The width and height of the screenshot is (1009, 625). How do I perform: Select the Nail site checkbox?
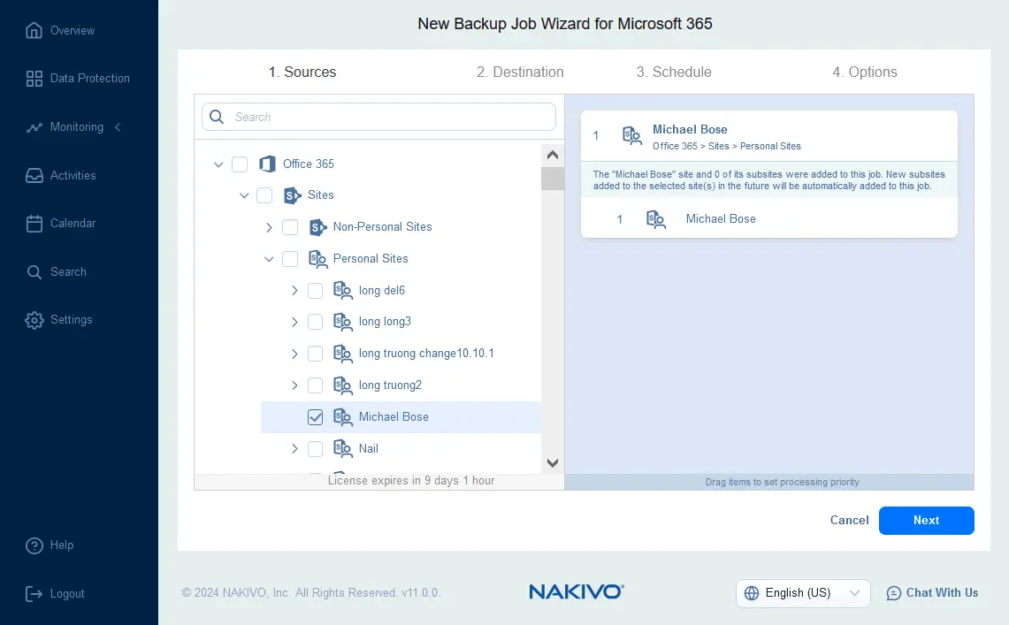(x=316, y=448)
